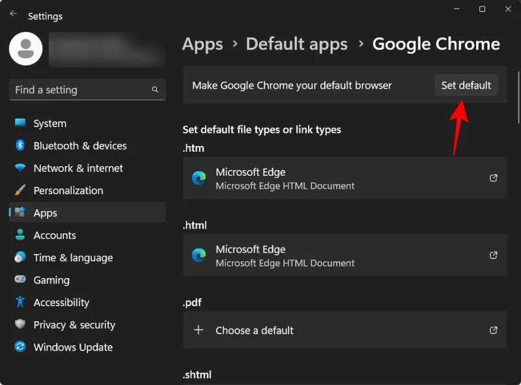The height and width of the screenshot is (385, 521).
Task: Select Apps in the sidebar
Action: click(87, 213)
